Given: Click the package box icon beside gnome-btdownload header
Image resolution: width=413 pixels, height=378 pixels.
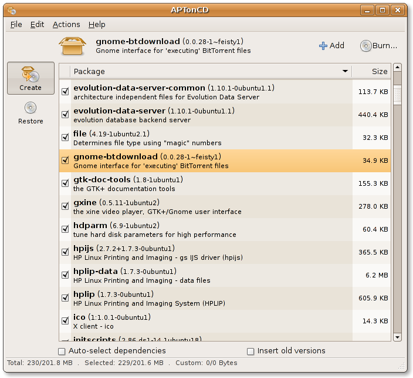Looking at the screenshot, I should coord(72,46).
